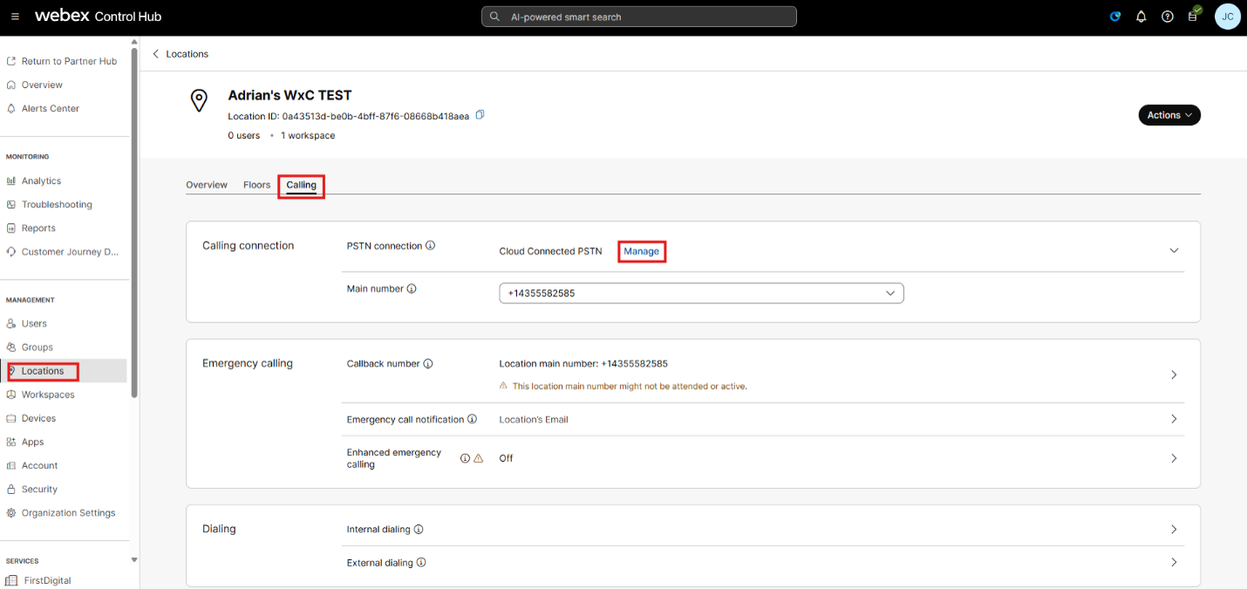Click the warning icon beside main number message
Image resolution: width=1247 pixels, height=589 pixels.
click(503, 385)
